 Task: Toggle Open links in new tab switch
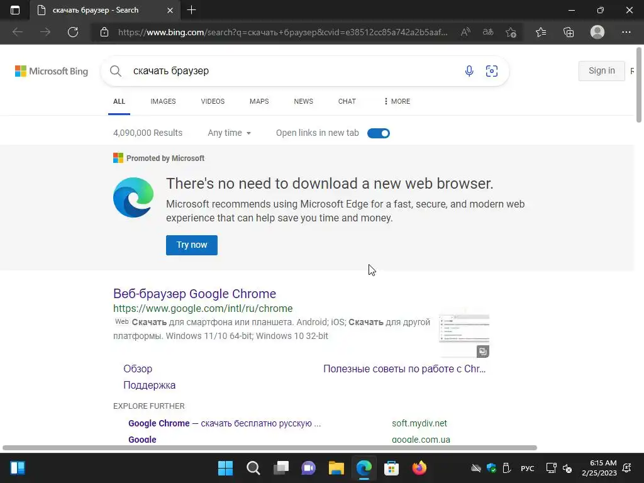click(x=378, y=133)
